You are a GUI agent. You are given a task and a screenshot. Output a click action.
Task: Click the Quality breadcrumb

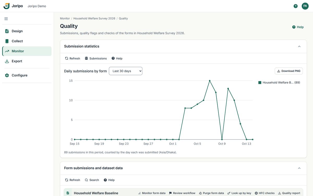coord(123,19)
